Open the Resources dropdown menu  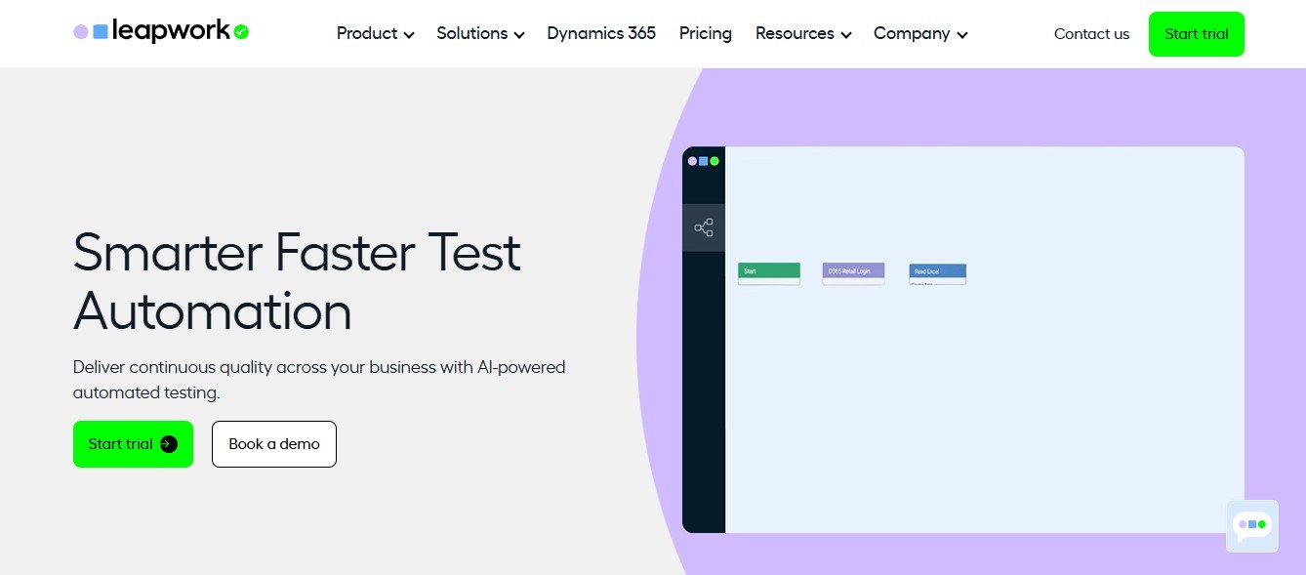pos(802,34)
